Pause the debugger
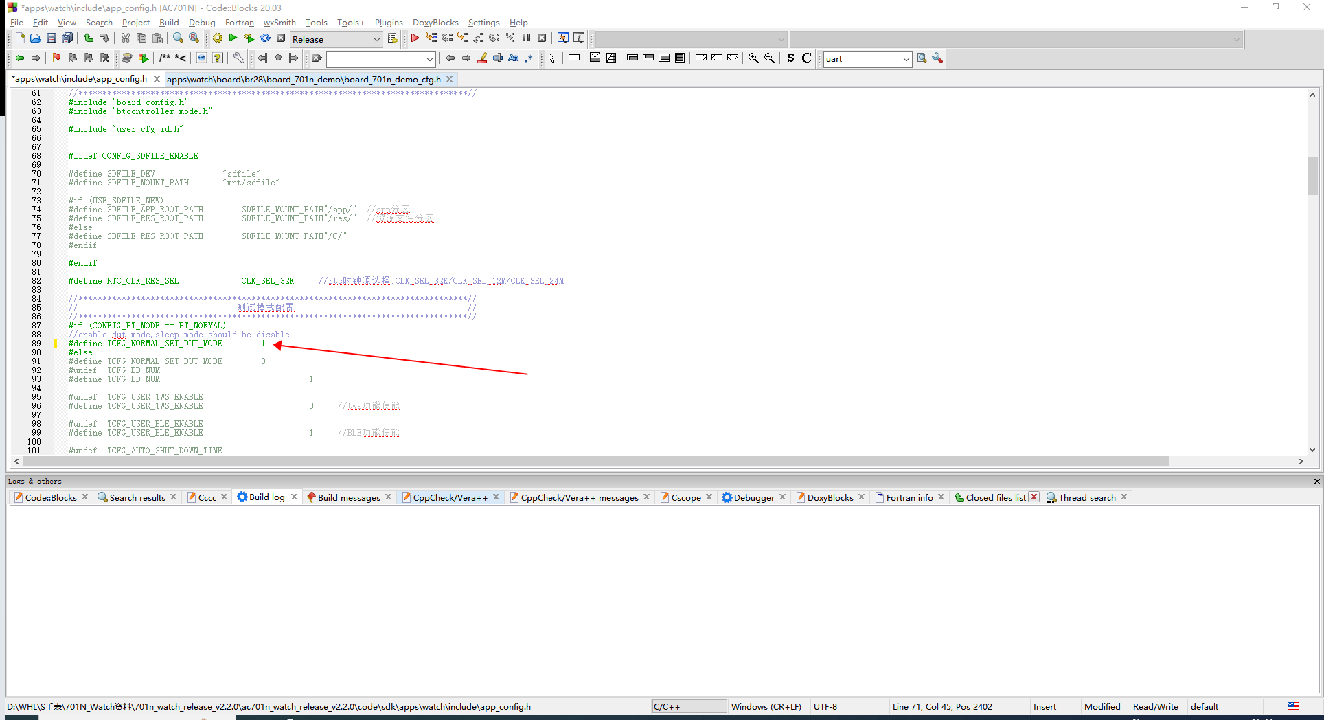1324x720 pixels. 526,38
